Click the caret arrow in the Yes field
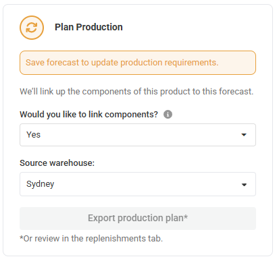 244,135
